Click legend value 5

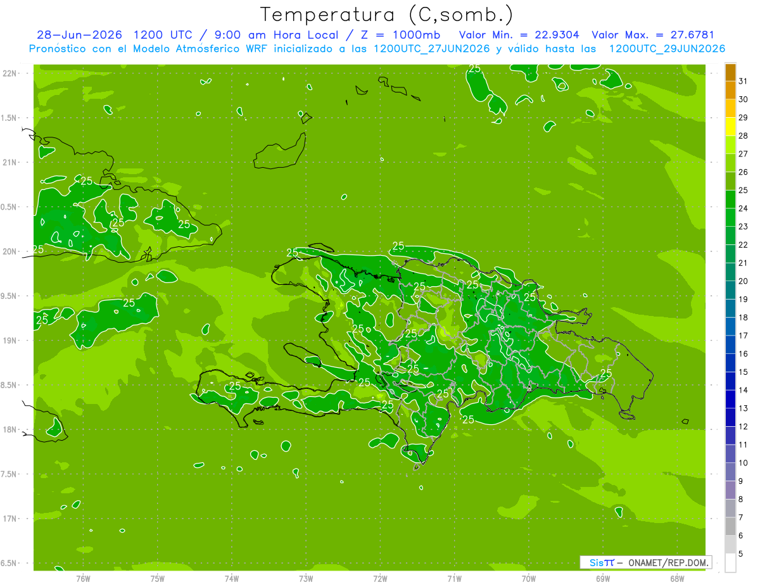point(741,553)
